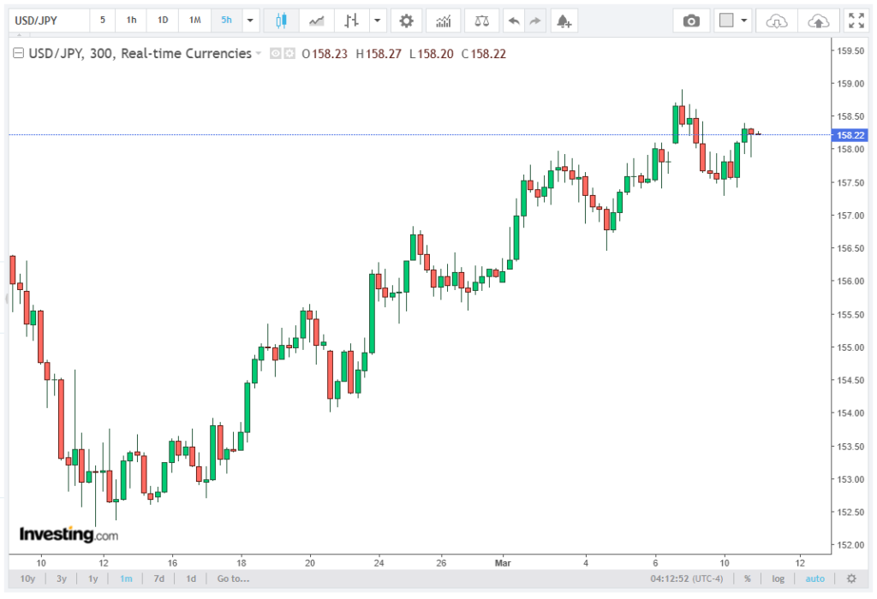Save chart using cloud upload icon

818,21
